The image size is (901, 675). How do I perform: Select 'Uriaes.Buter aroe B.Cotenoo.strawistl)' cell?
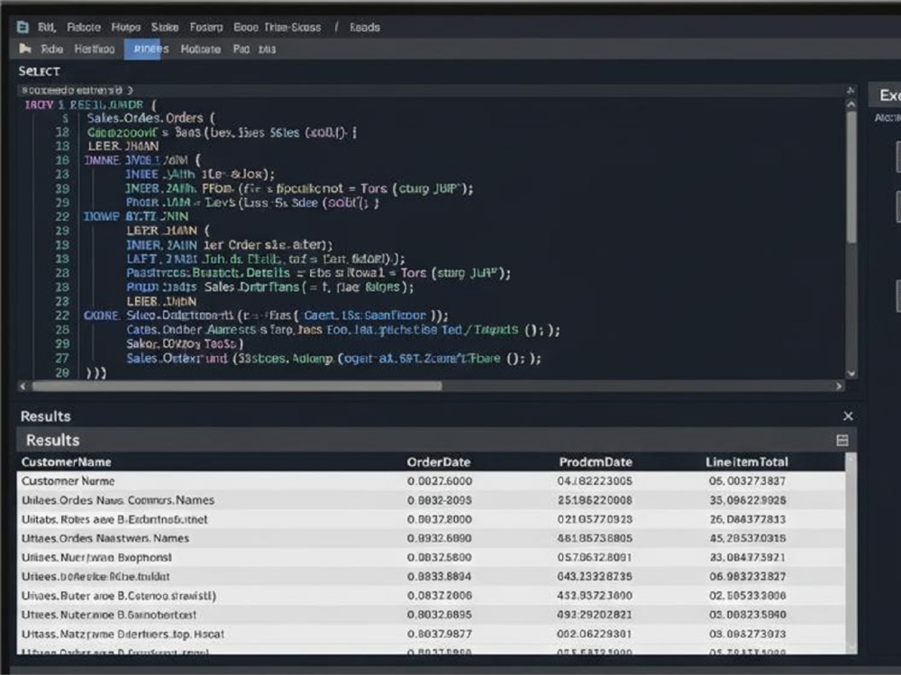119,596
